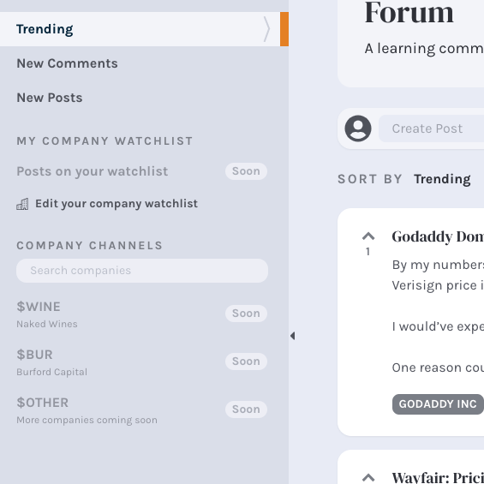Click the Create Post input box
This screenshot has width=484, height=484.
pyautogui.click(x=431, y=128)
